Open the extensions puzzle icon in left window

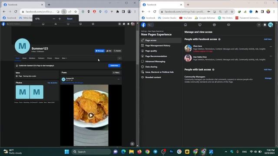117,12
